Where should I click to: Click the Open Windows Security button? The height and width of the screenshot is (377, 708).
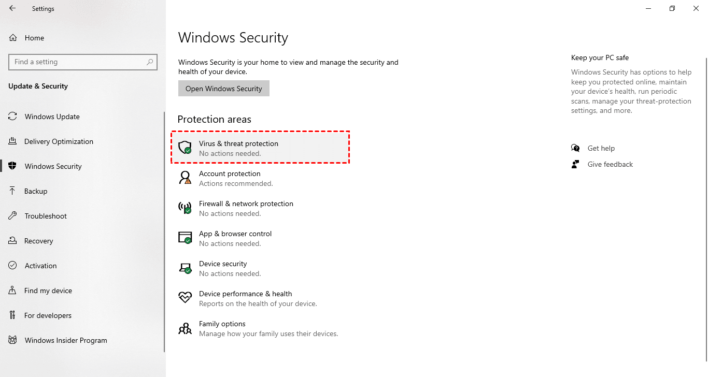(223, 88)
